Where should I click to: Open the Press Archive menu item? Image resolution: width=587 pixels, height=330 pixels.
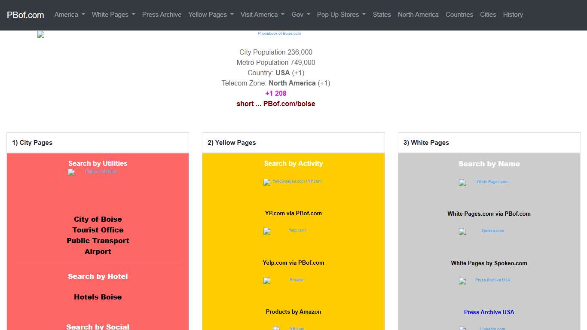(162, 14)
